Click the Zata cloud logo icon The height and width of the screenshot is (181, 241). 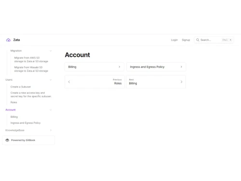(x=8, y=40)
